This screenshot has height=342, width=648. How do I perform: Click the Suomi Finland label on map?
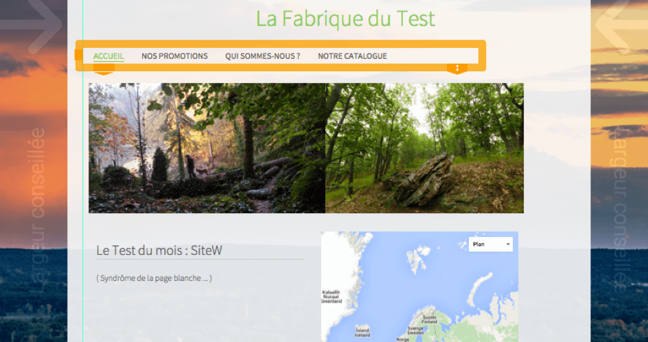coord(430,320)
